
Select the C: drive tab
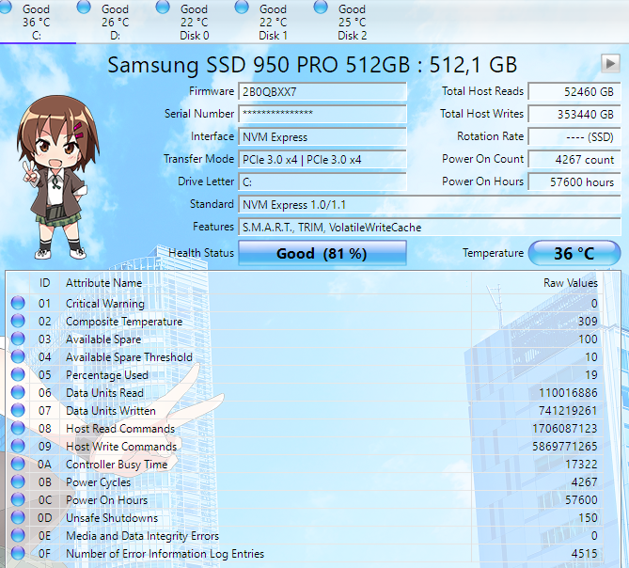(36, 22)
